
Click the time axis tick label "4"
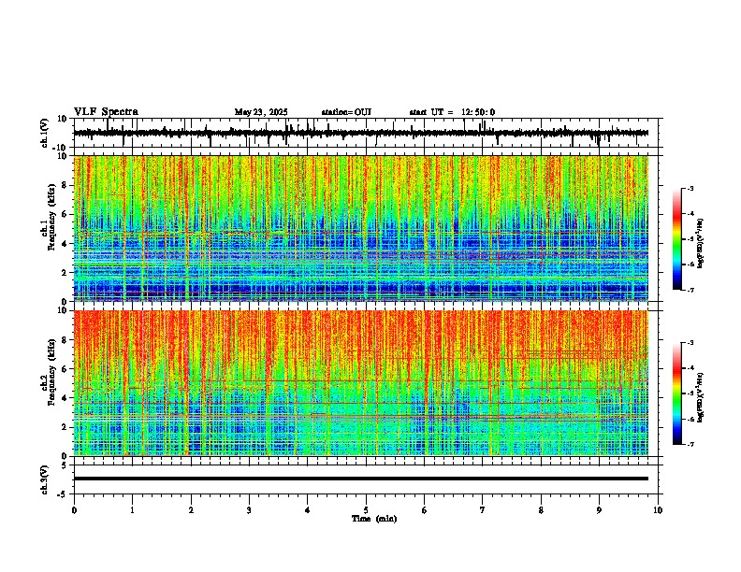point(308,510)
